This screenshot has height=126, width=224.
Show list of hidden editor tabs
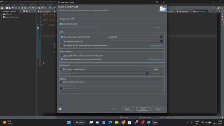pos(210,11)
